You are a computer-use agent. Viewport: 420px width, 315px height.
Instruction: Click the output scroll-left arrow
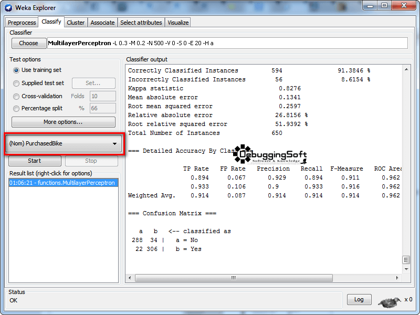(130, 278)
